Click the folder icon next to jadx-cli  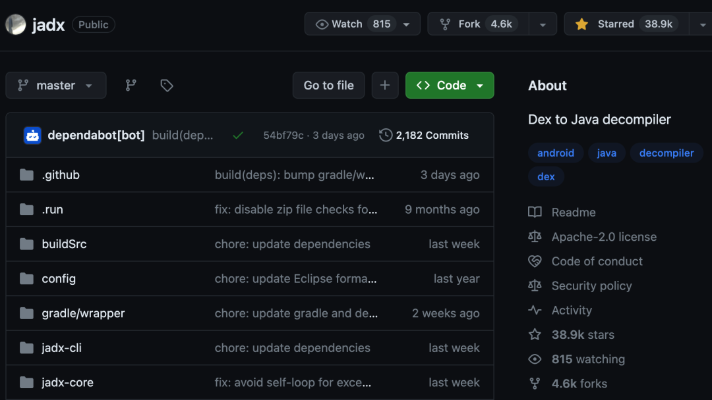tap(27, 348)
